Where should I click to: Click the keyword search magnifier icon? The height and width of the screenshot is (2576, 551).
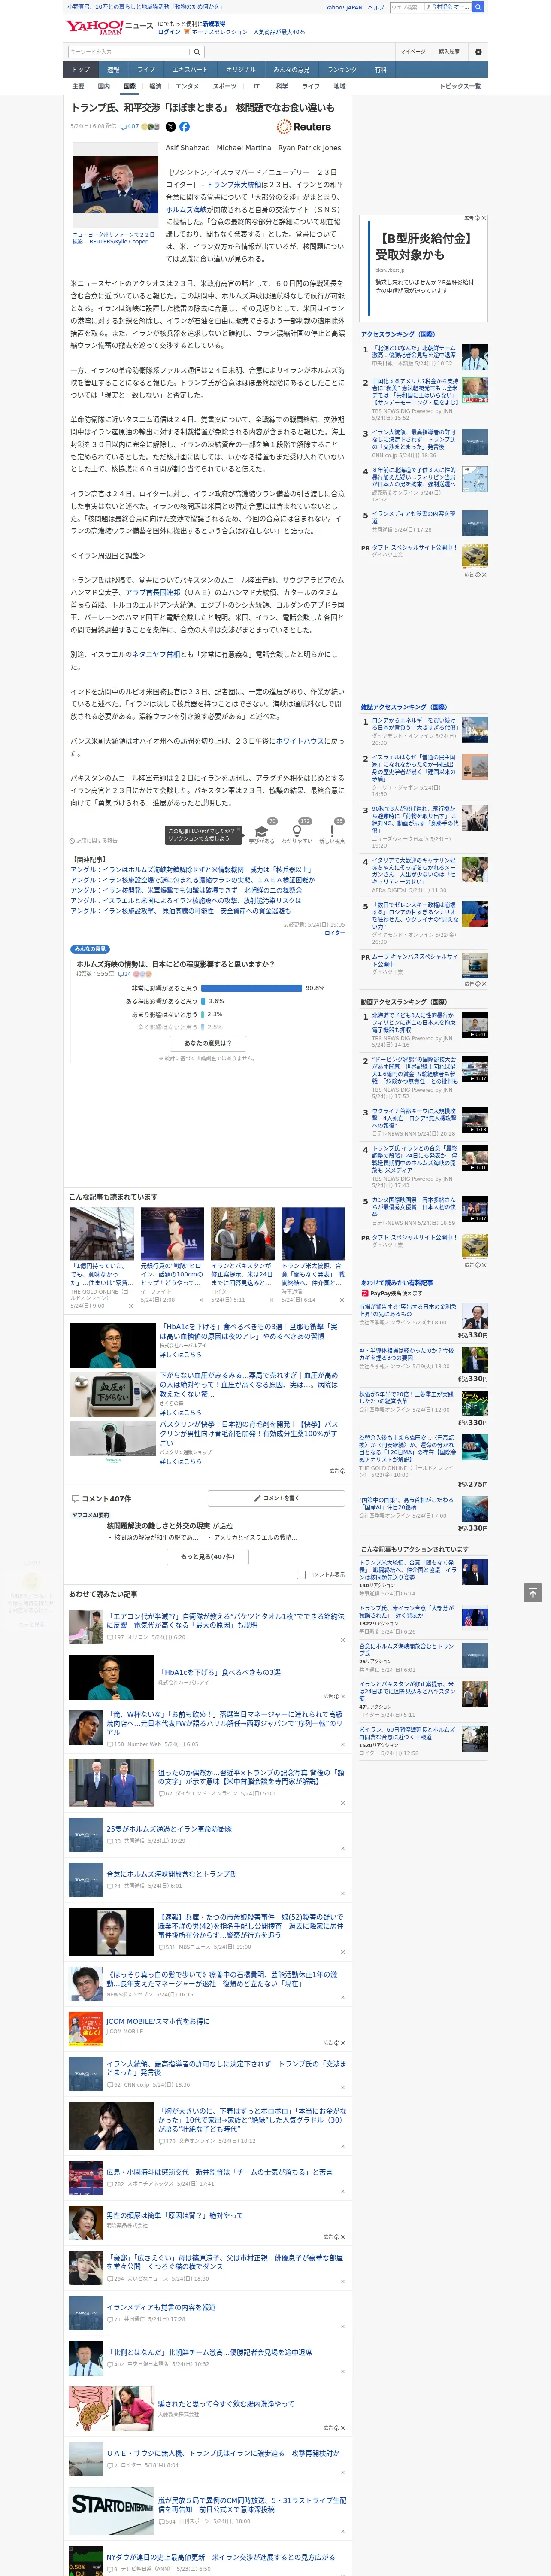(x=196, y=52)
